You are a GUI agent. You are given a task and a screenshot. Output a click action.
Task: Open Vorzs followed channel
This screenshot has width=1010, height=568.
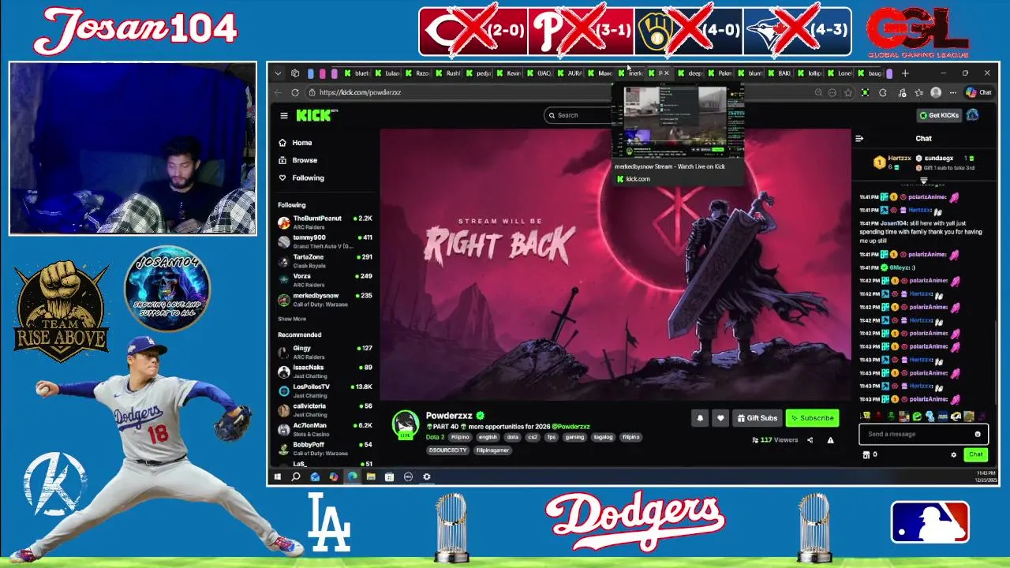coord(324,279)
